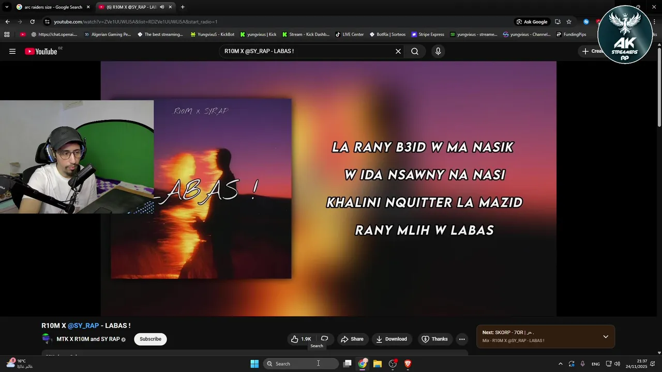Open the more actions ellipsis menu
The image size is (662, 372).
(x=462, y=339)
